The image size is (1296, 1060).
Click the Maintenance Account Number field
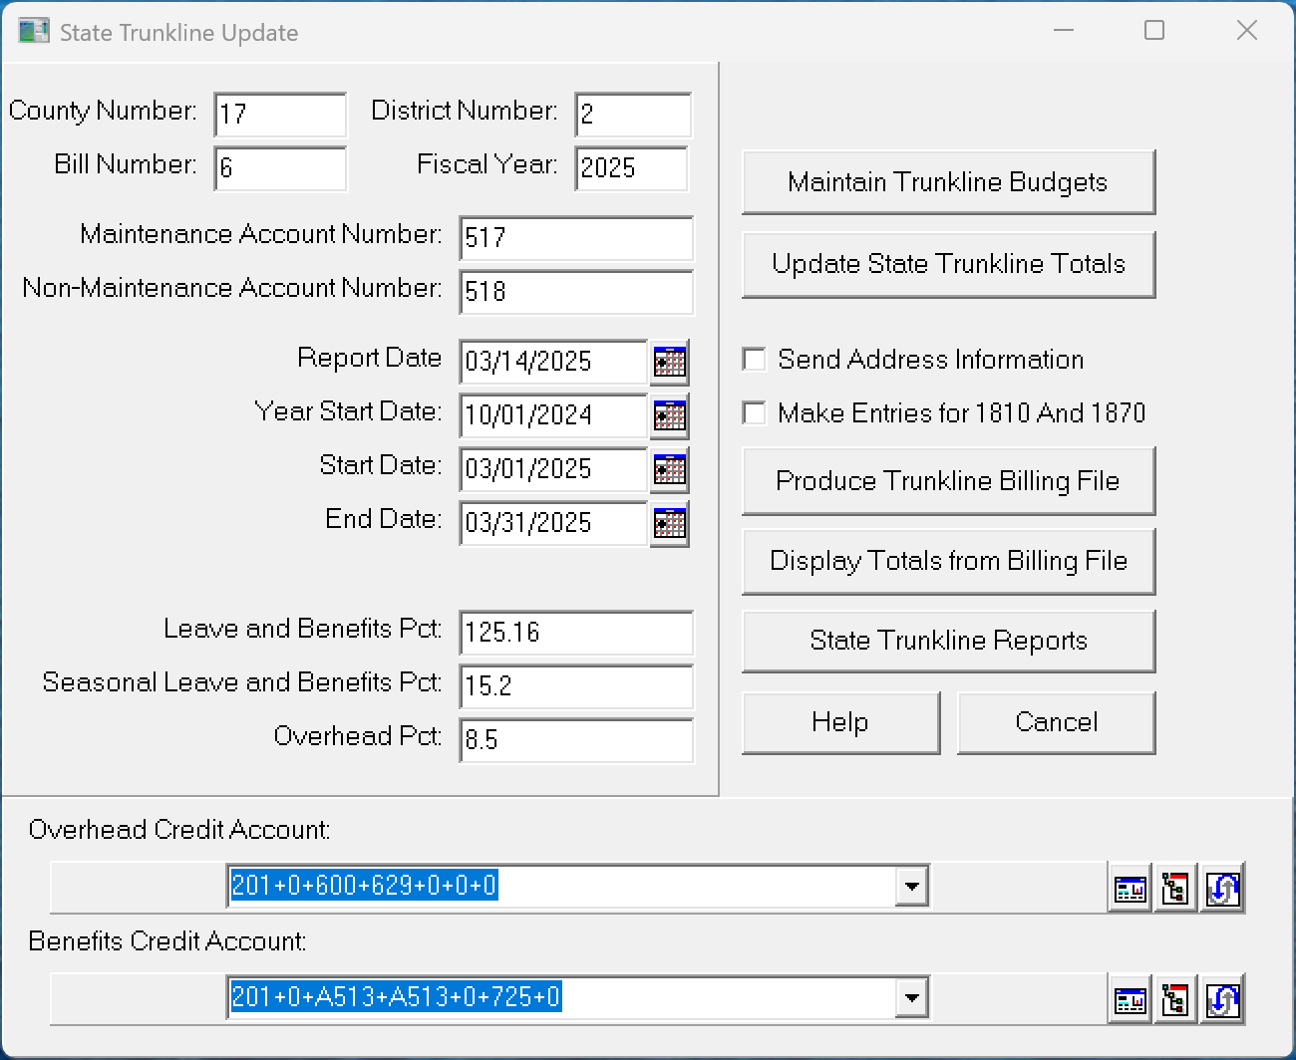[576, 238]
